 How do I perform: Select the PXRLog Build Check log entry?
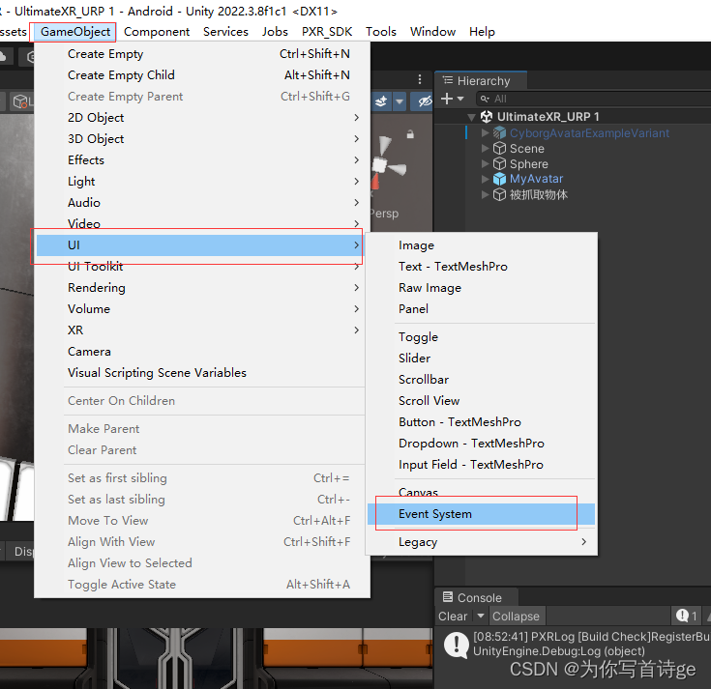pos(573,644)
